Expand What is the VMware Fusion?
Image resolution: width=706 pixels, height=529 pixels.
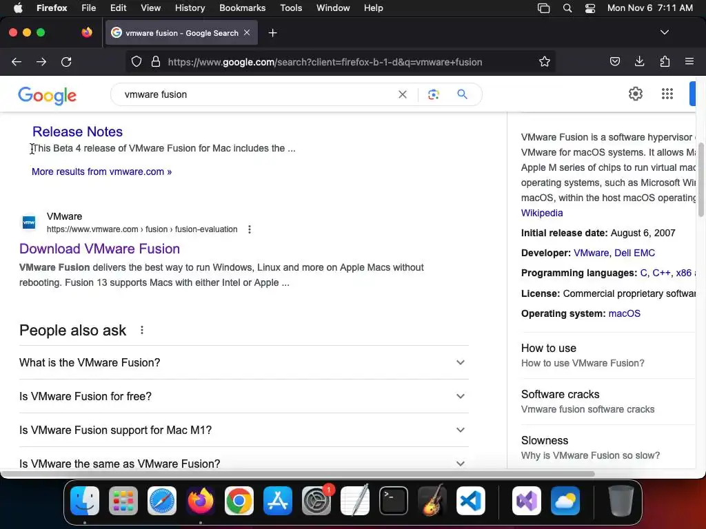click(244, 362)
